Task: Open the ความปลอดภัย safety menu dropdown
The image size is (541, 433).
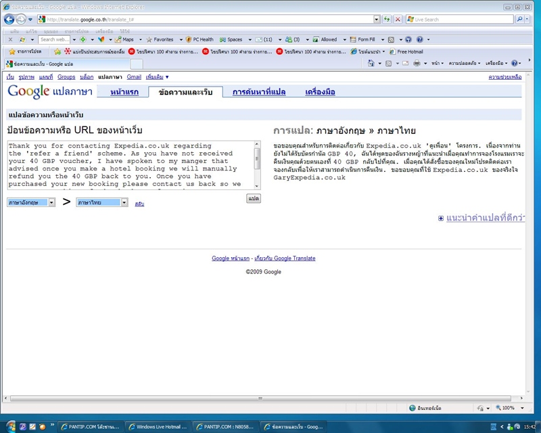Action: click(x=465, y=63)
